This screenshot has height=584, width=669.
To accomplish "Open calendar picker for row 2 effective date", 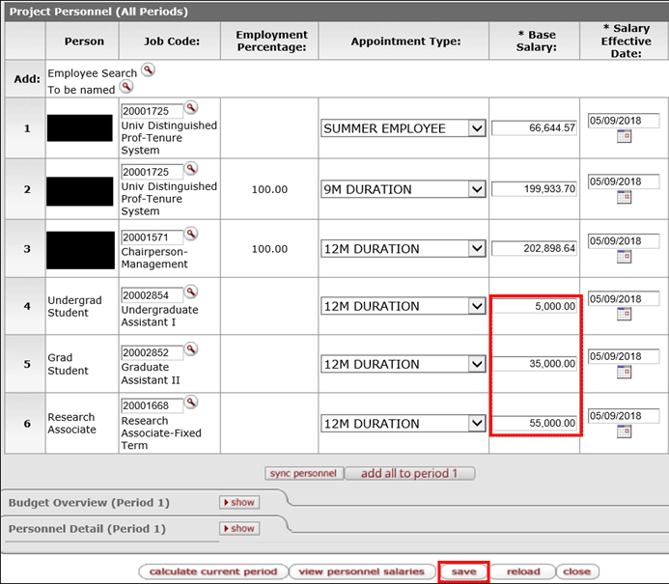I will [624, 198].
